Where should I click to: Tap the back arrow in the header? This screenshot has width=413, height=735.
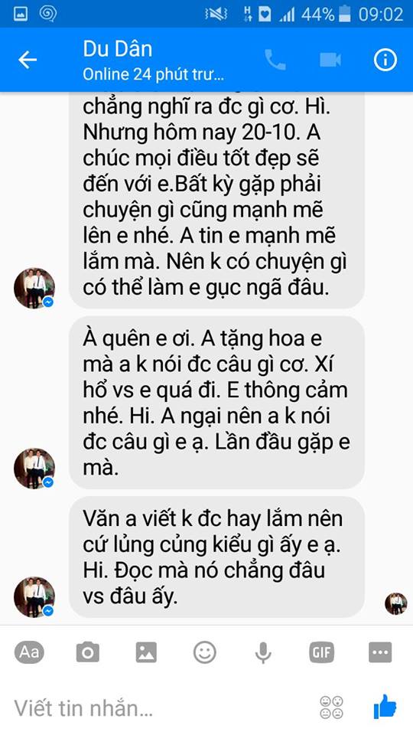tap(28, 60)
